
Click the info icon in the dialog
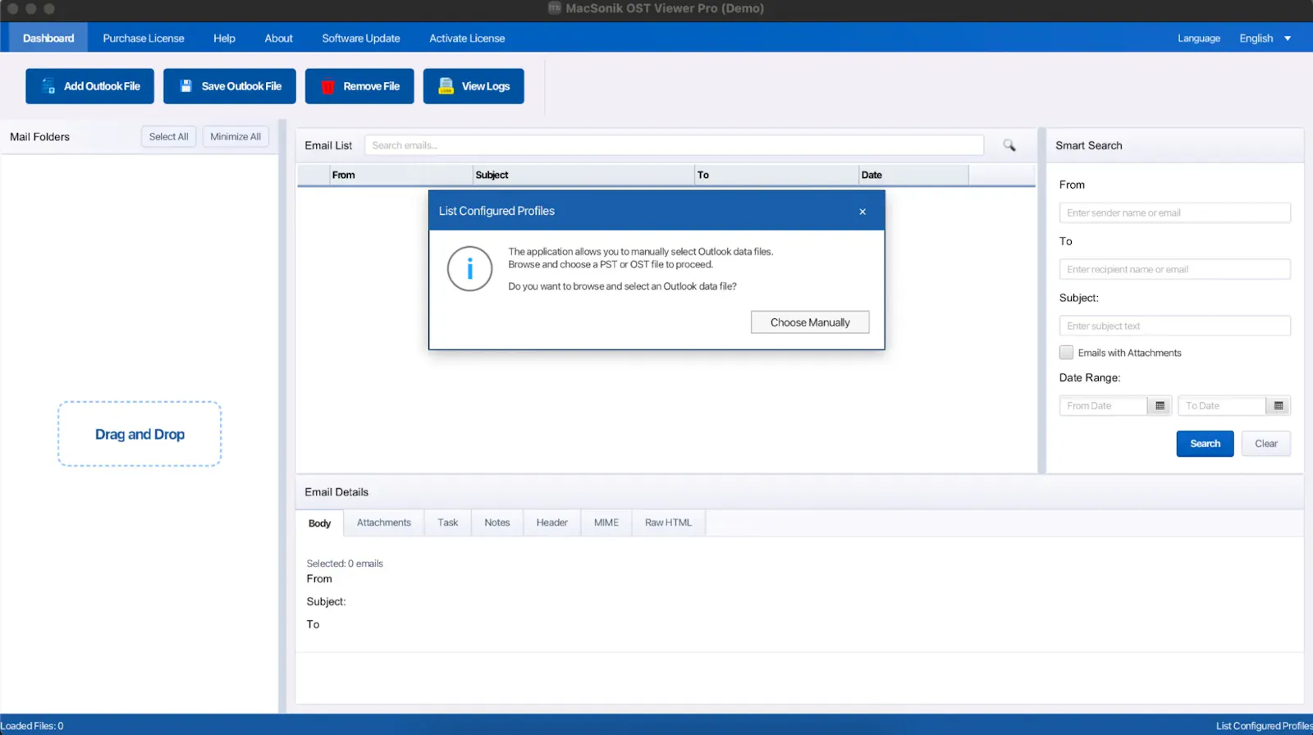click(x=469, y=268)
